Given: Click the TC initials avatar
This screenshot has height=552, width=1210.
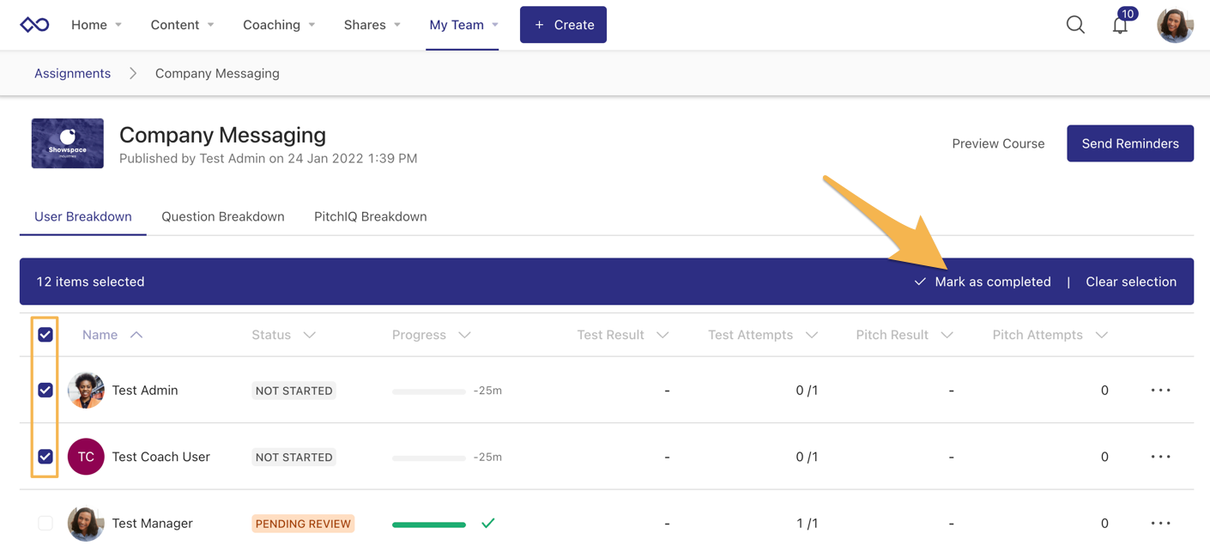Looking at the screenshot, I should (x=86, y=457).
